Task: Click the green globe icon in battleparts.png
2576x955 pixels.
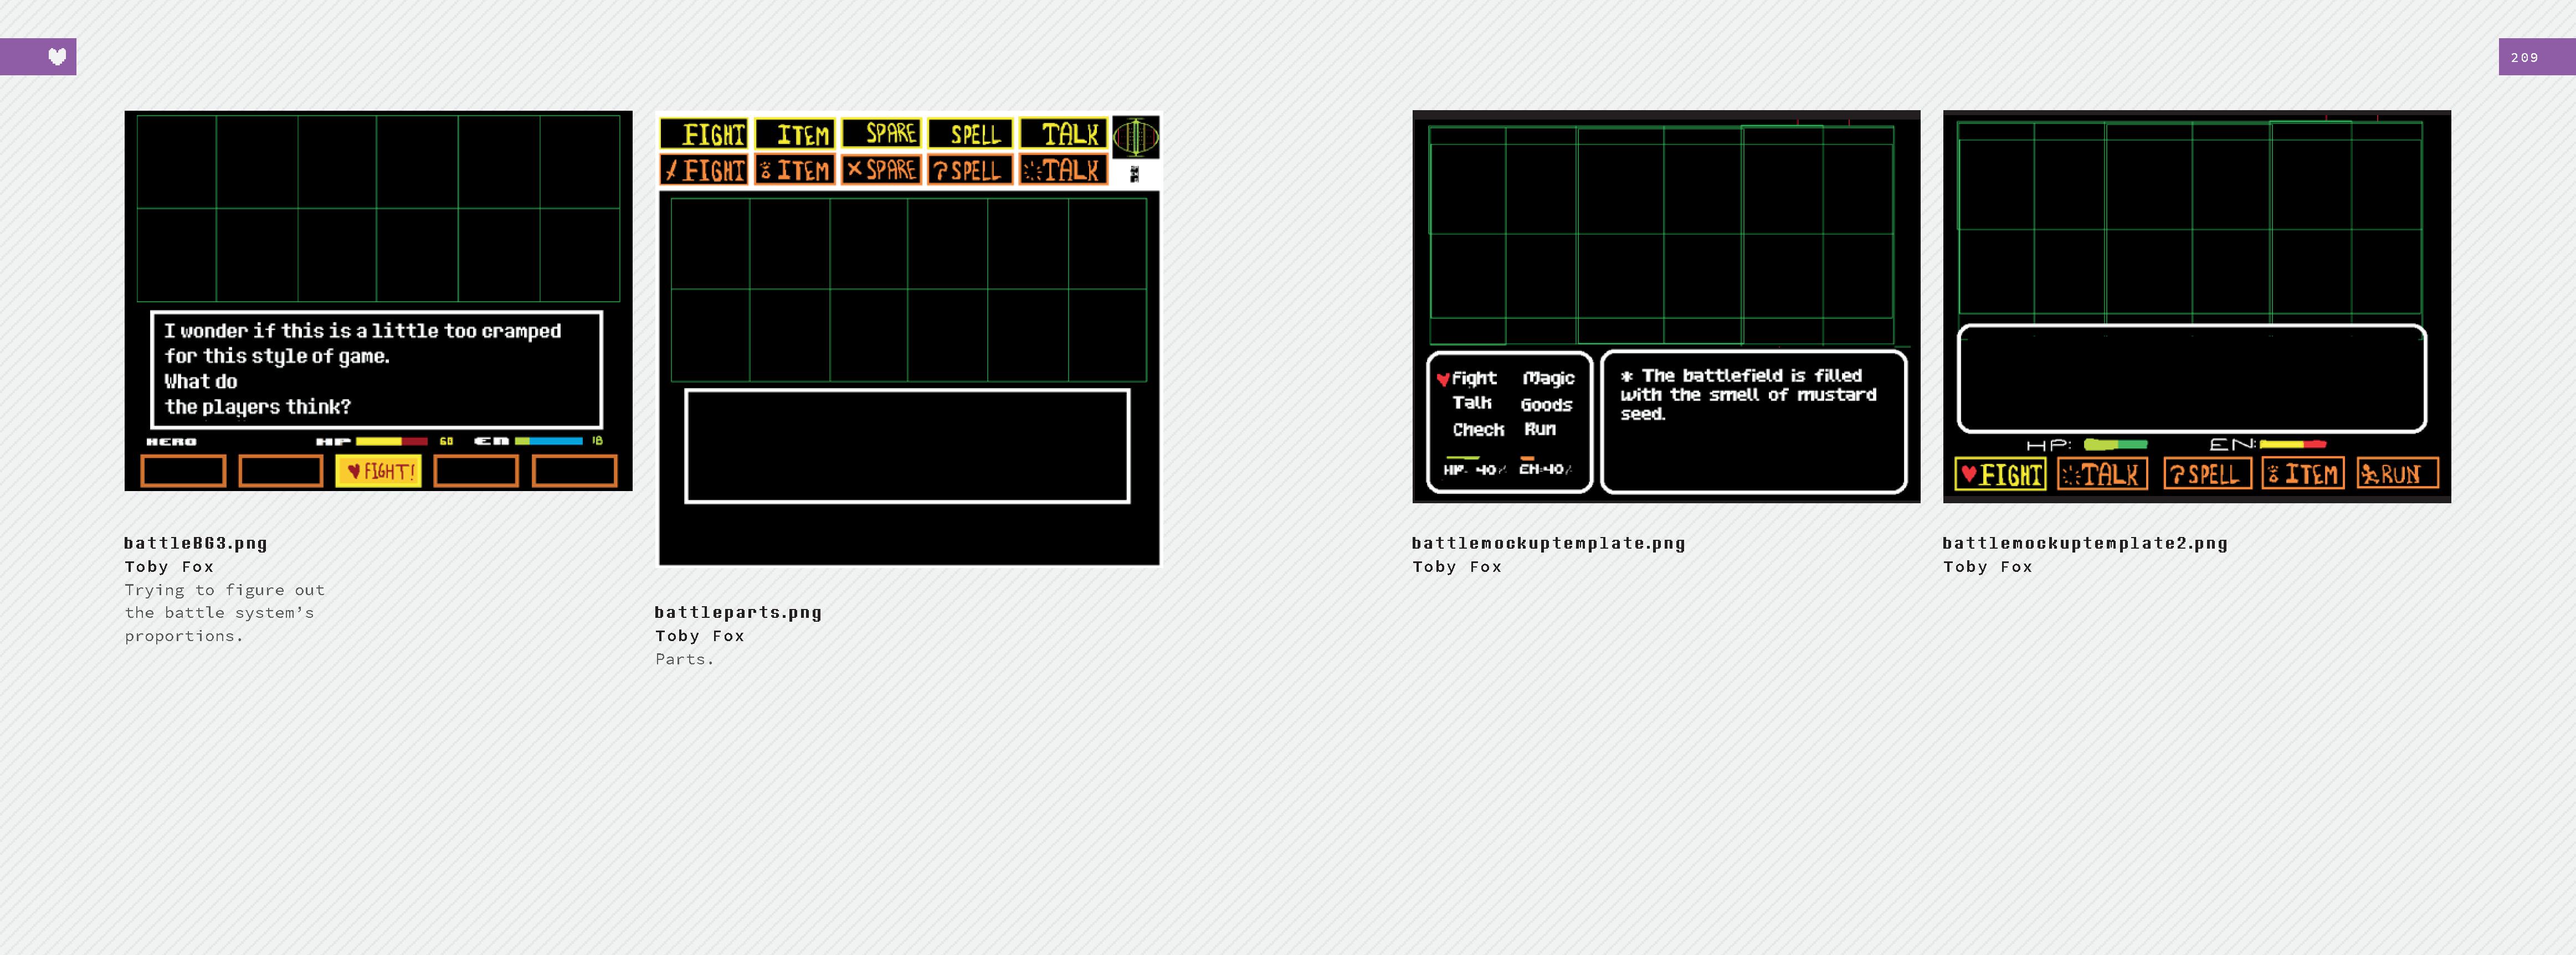Action: coord(1136,136)
